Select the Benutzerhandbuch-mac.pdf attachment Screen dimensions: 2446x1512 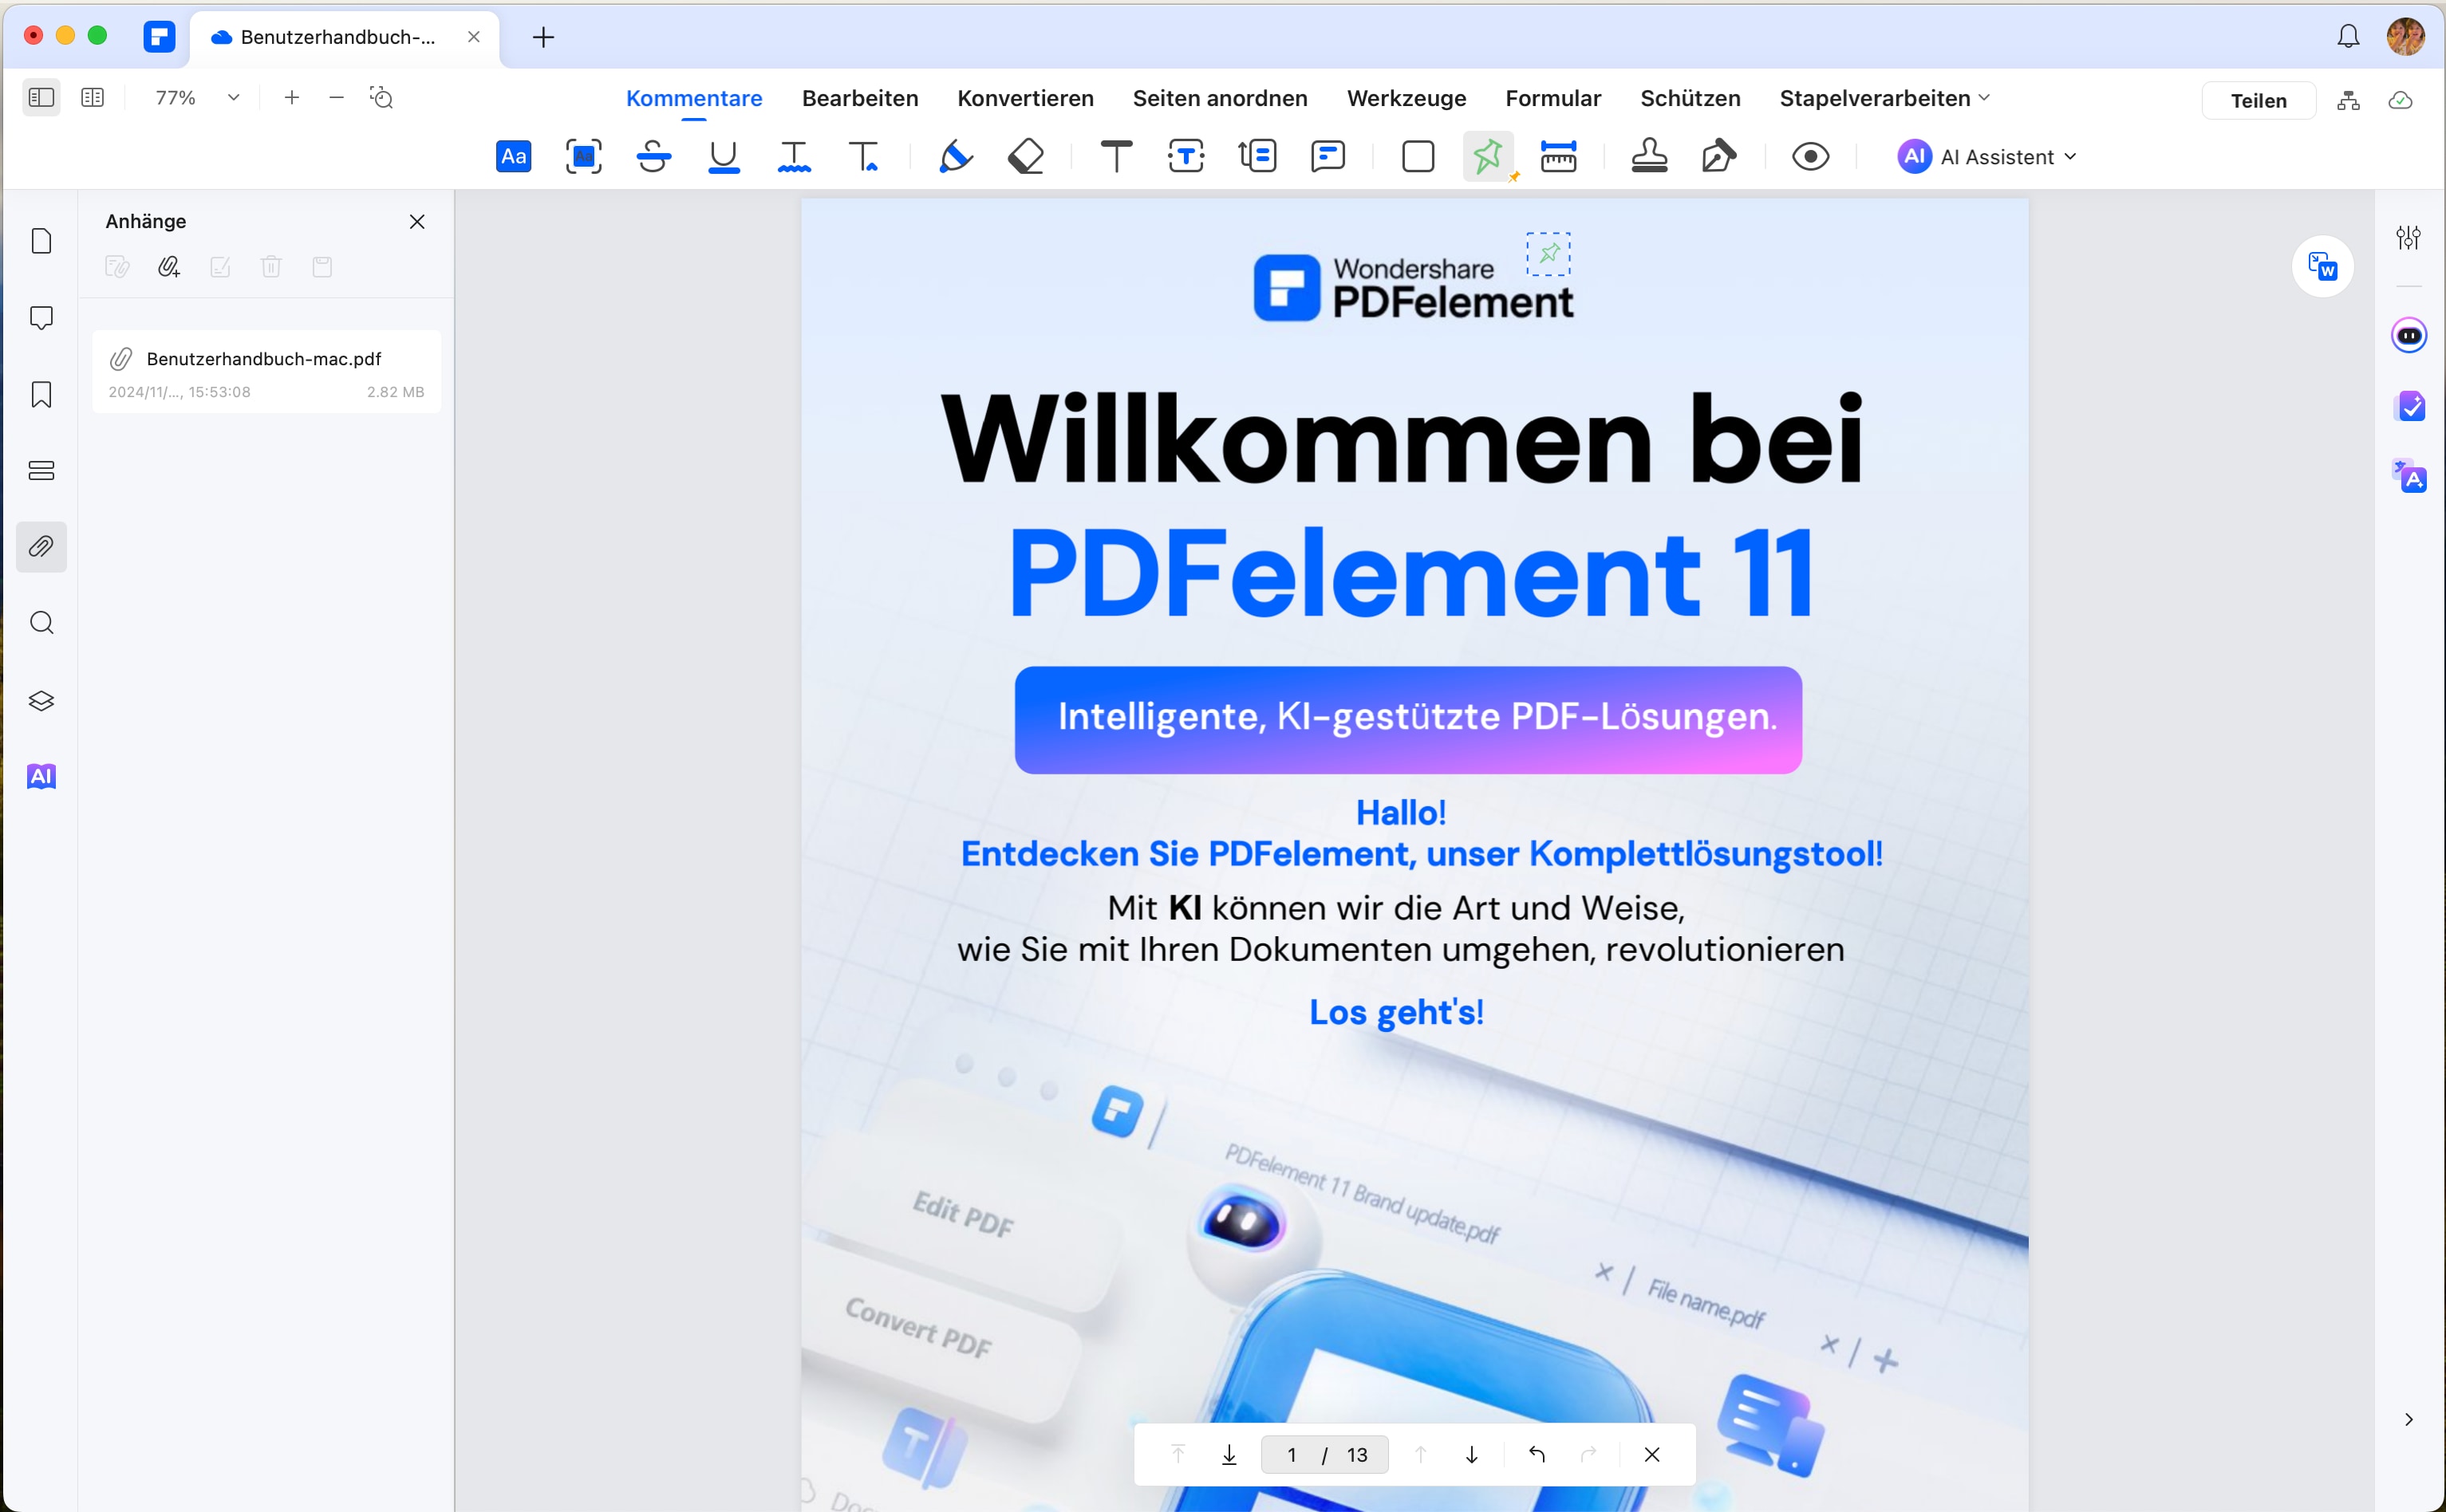266,372
